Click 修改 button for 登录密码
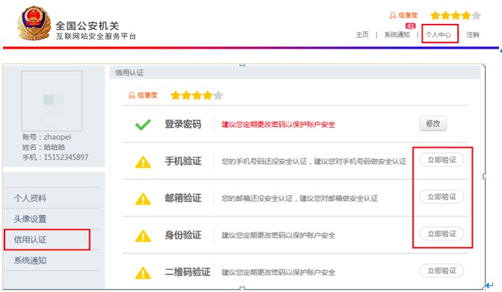 coord(433,123)
